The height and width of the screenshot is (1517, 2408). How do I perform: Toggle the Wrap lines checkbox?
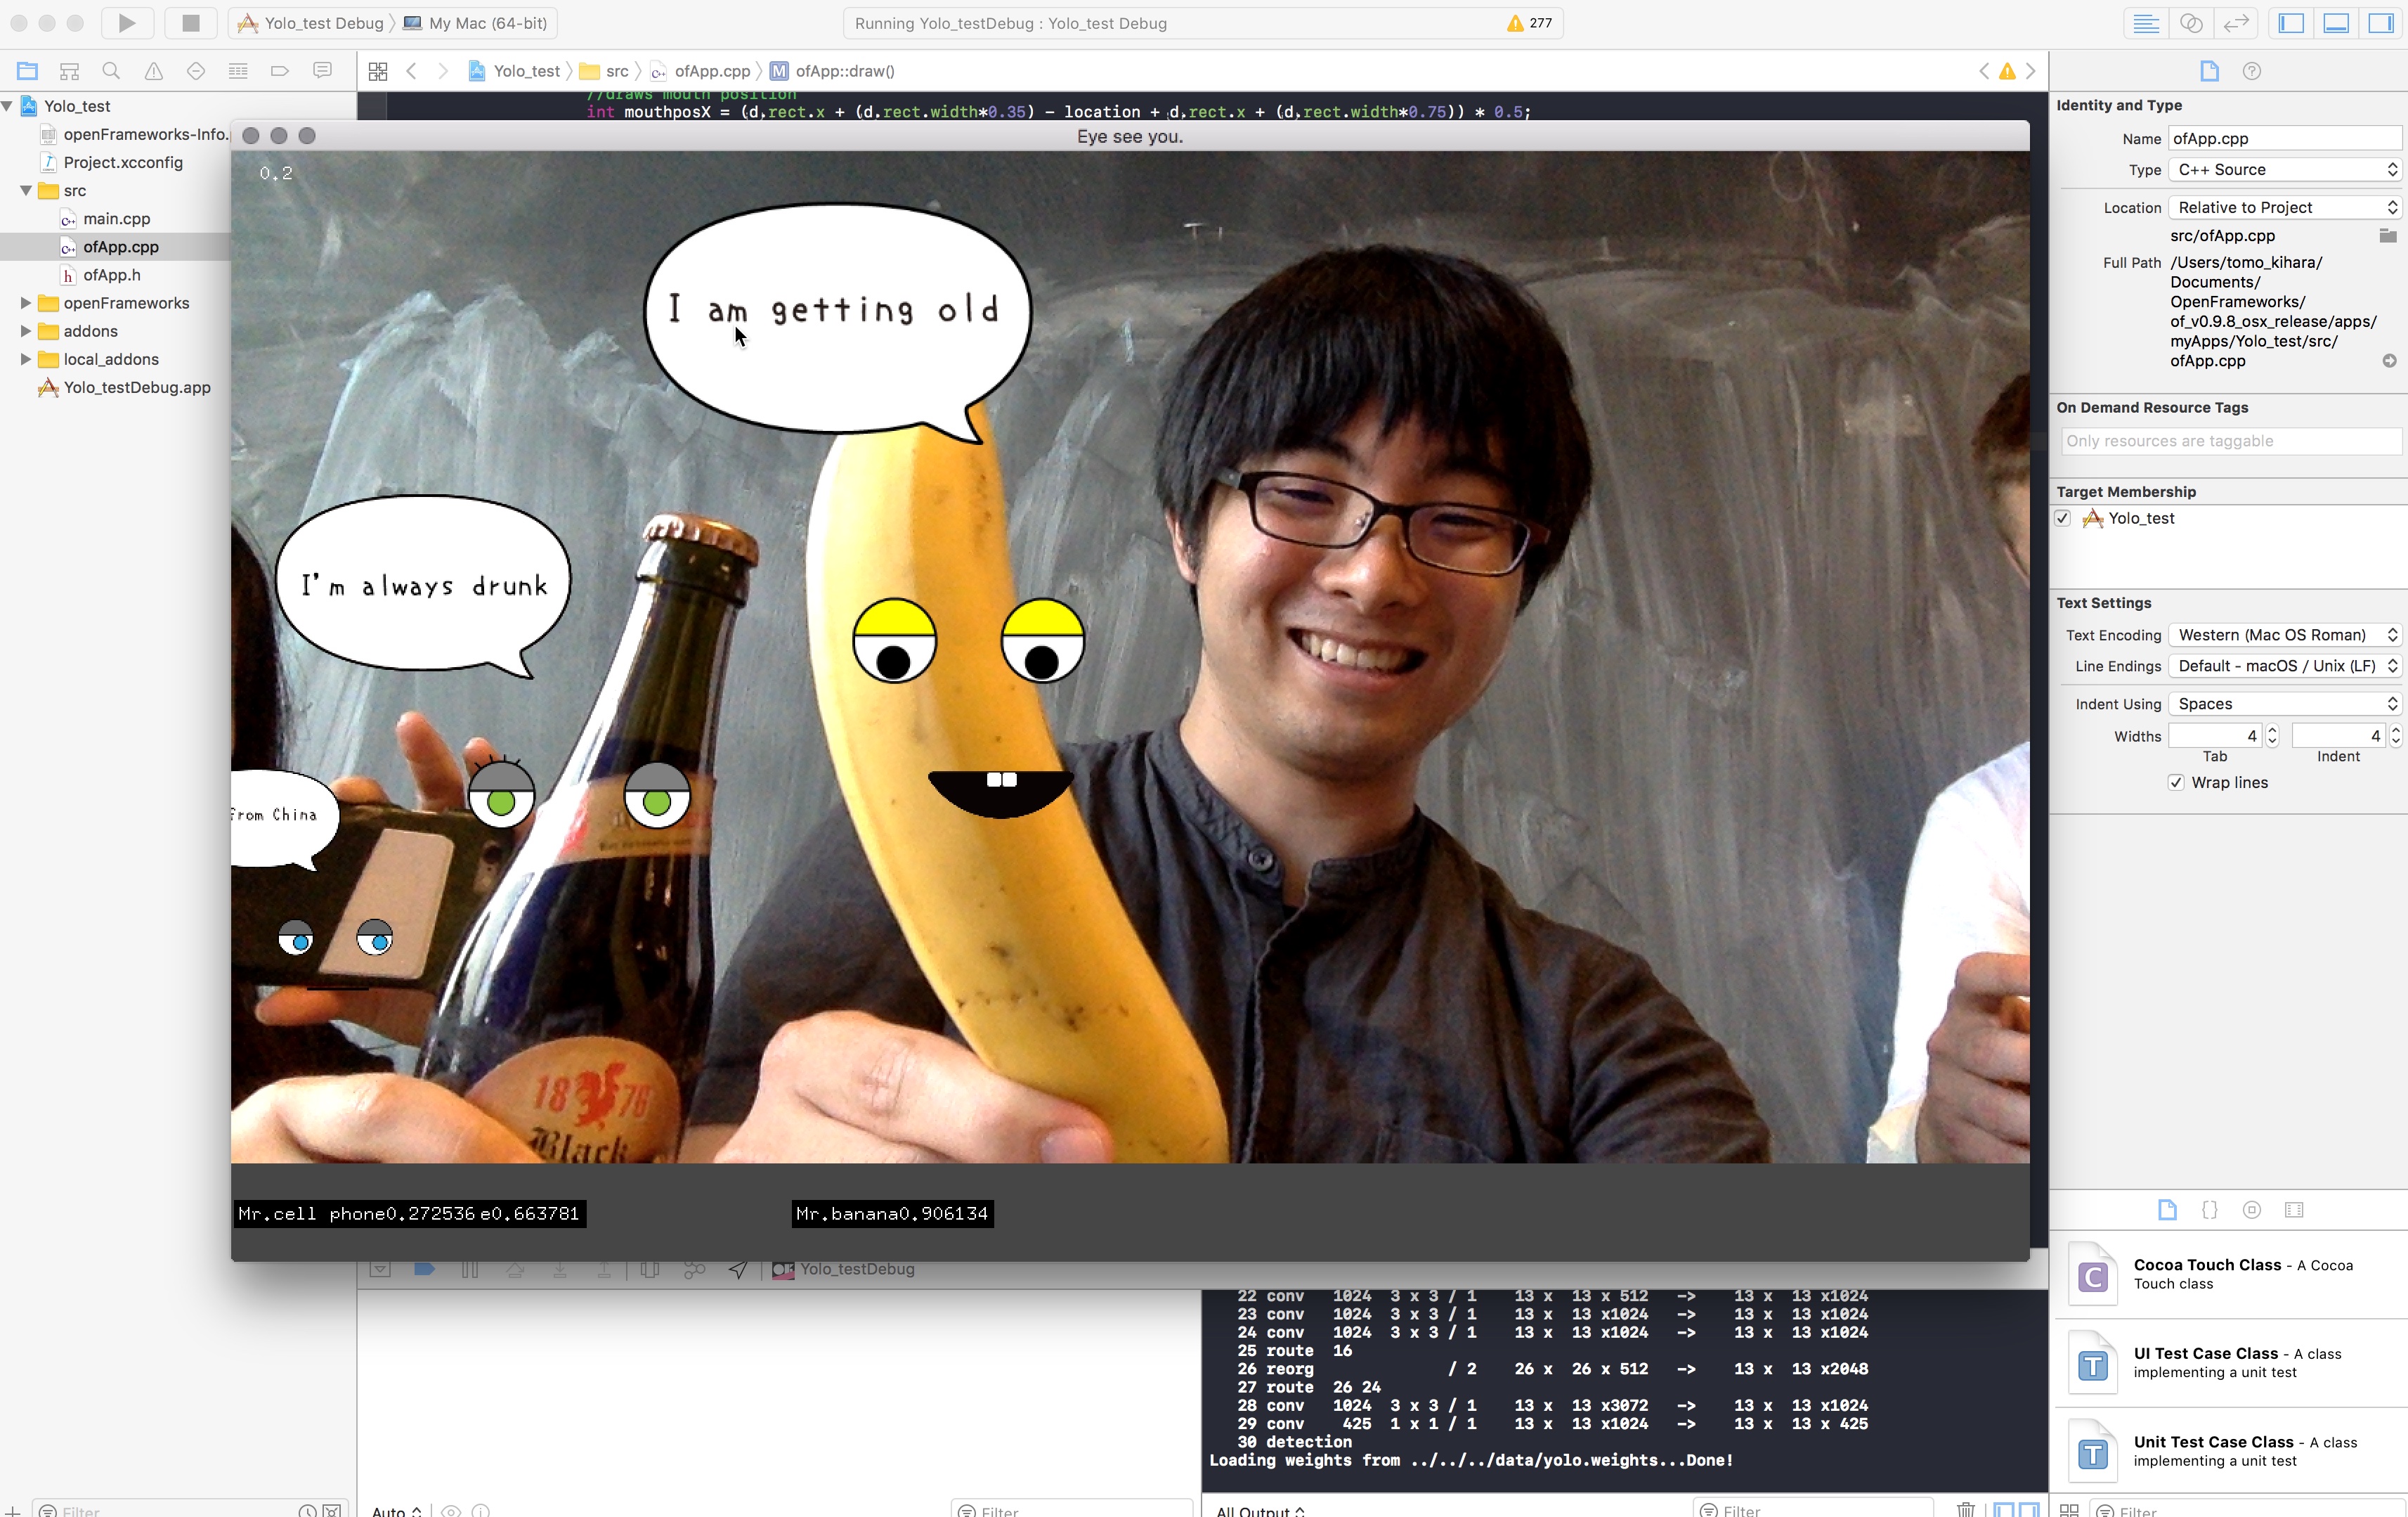2175,782
